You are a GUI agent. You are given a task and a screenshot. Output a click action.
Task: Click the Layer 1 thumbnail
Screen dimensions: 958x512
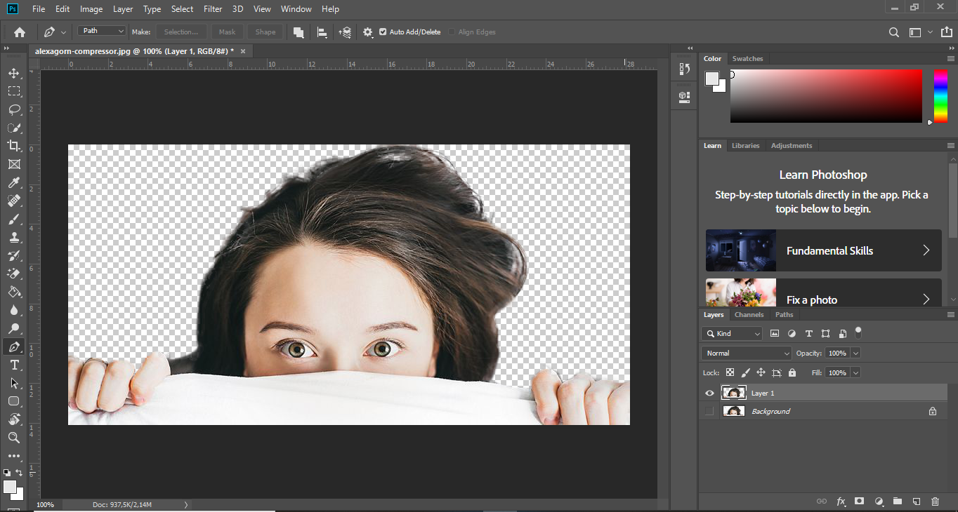pyautogui.click(x=734, y=393)
